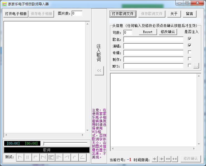206x166 pixels.
Task: Click the arrow-to-left-bar time adjust icon
Action: click(161, 159)
